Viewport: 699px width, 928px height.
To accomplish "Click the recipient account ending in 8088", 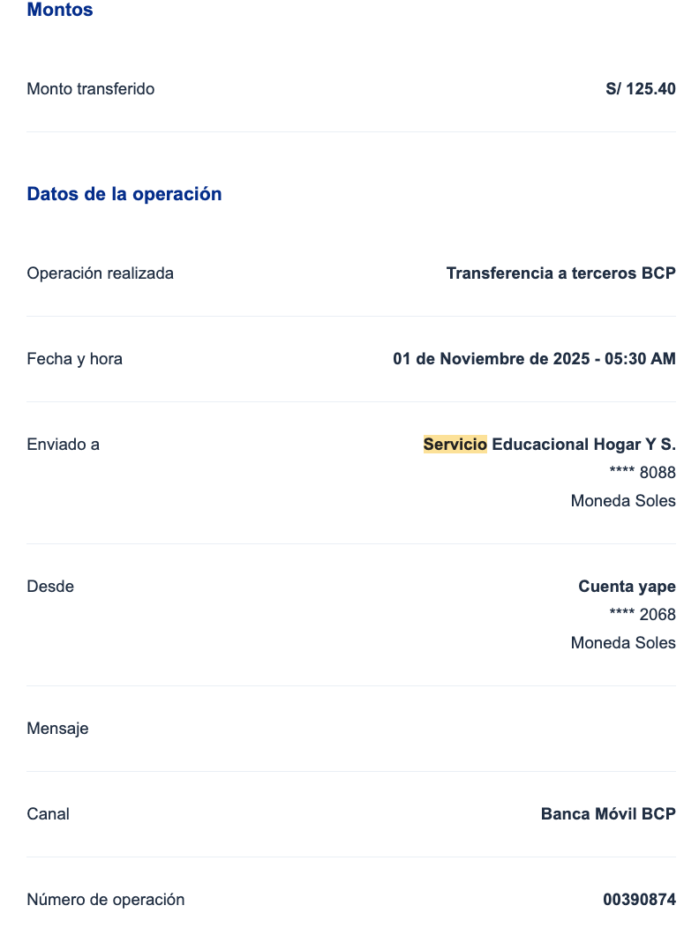I will [x=643, y=473].
